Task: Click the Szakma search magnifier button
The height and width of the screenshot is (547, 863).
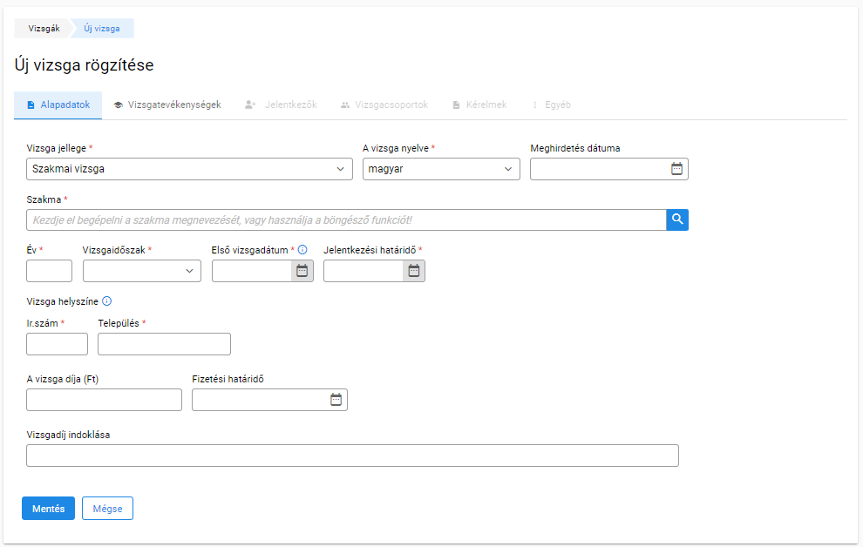Action: tap(677, 219)
